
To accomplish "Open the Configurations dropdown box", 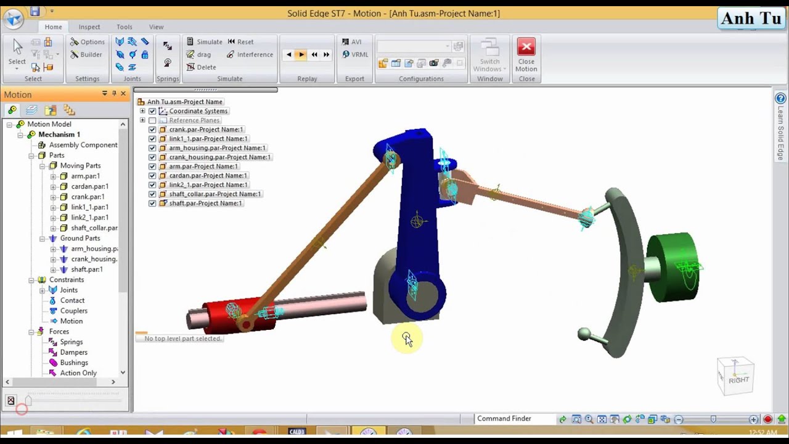I will tap(414, 47).
